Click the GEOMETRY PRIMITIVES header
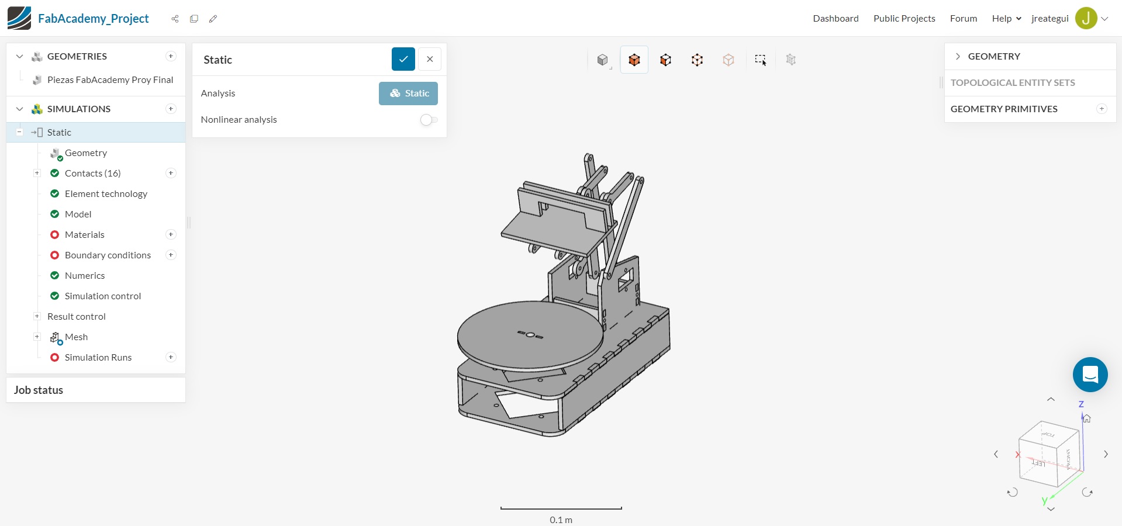This screenshot has width=1122, height=526. (x=1004, y=109)
